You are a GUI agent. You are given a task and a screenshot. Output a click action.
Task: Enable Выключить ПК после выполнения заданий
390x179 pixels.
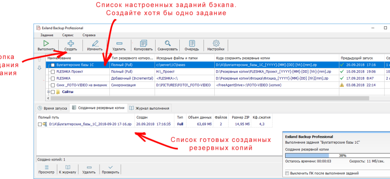287,173
